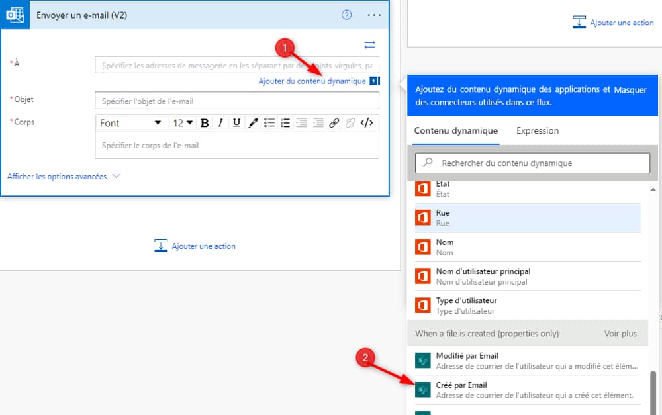
Task: Switch to HTML code view
Action: (367, 123)
